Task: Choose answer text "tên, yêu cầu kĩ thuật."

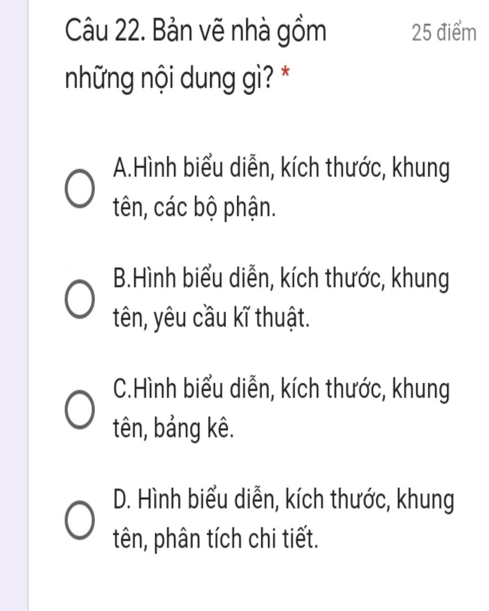Action: tap(211, 318)
